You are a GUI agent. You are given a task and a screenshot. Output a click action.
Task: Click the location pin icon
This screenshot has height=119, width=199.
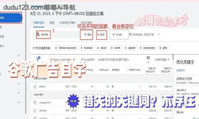point(86,34)
